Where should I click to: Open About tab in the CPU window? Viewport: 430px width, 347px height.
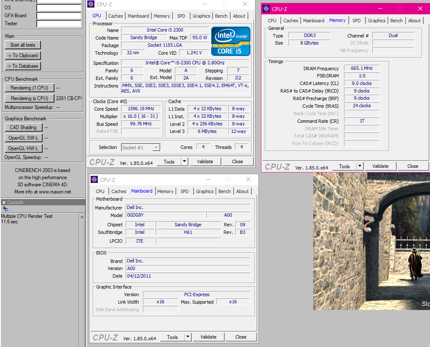pos(239,16)
